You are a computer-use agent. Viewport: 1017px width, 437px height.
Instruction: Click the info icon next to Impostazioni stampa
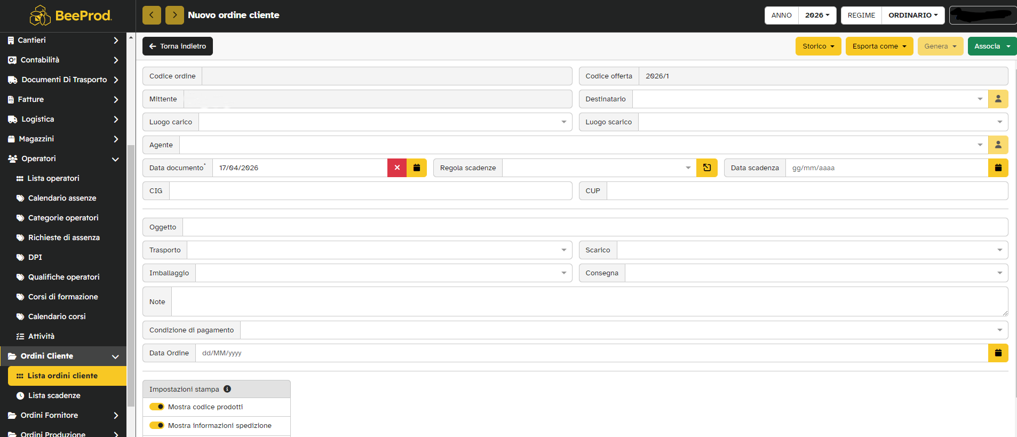pyautogui.click(x=227, y=389)
